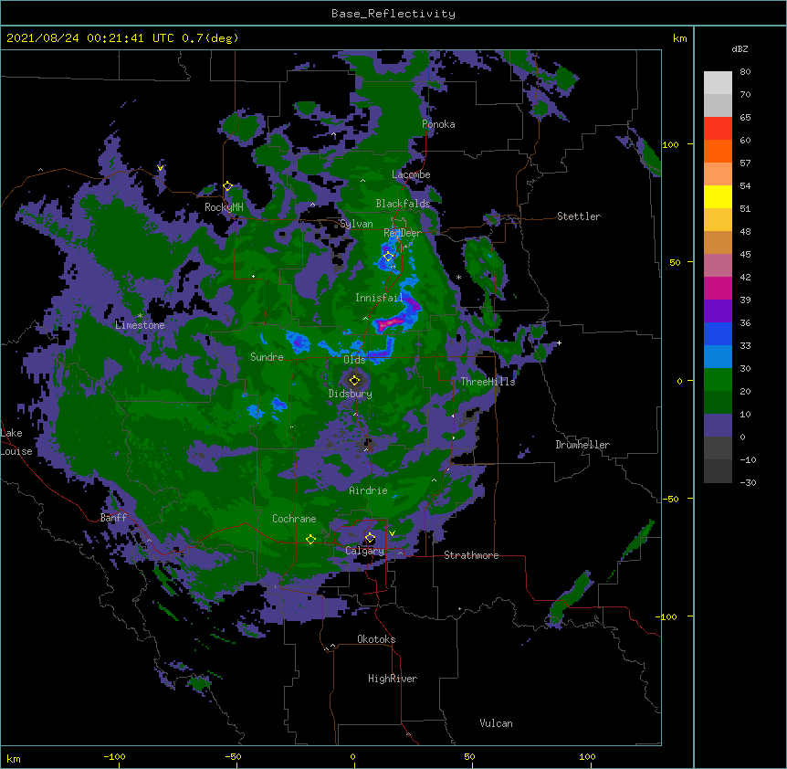Select the blue 36-33 dBZ legend swatch
Screen dimensions: 787x769
(x=718, y=333)
